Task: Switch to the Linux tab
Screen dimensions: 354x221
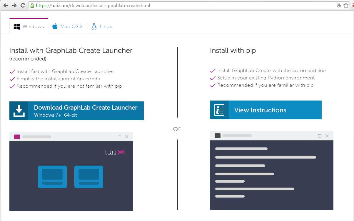Action: pos(102,26)
